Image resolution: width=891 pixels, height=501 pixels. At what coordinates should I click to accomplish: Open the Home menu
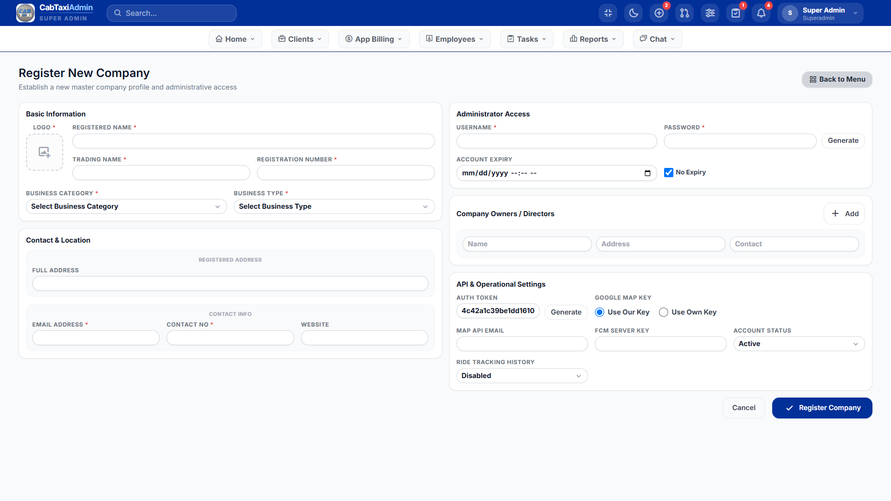click(235, 39)
